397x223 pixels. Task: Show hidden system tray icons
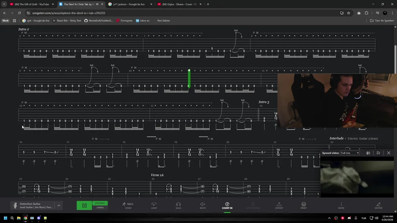click(x=330, y=218)
